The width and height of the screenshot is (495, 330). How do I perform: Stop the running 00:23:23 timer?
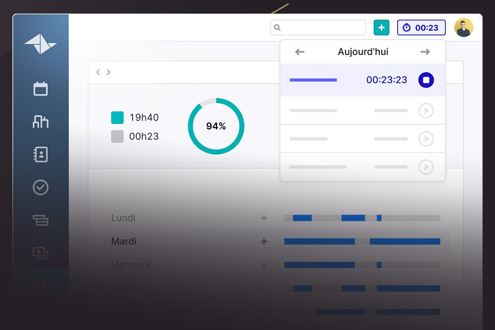pos(426,80)
